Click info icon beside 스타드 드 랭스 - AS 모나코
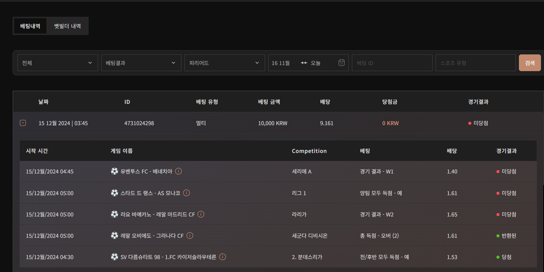Image resolution: width=544 pixels, height=272 pixels. [186, 193]
